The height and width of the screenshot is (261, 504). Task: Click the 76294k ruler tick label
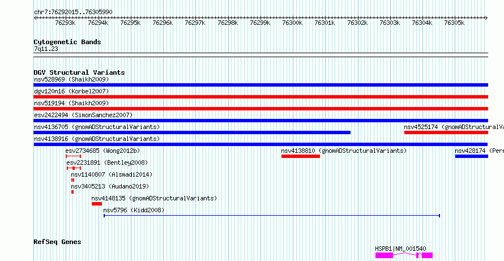pyautogui.click(x=98, y=23)
